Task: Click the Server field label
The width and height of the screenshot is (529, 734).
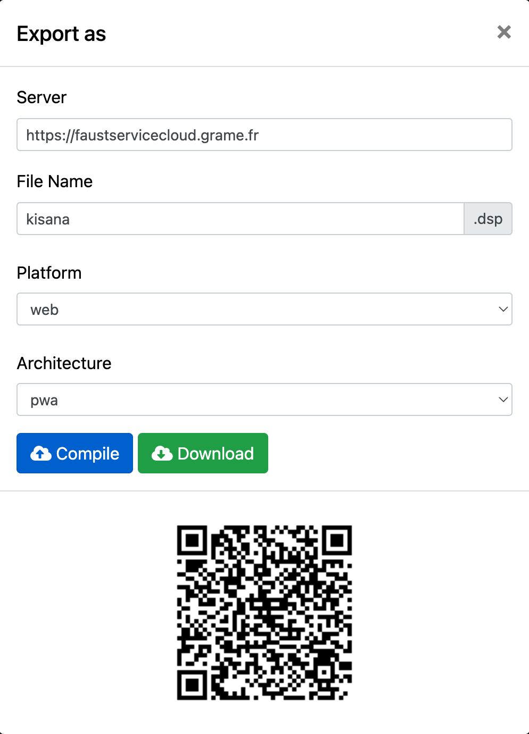Action: [x=42, y=97]
